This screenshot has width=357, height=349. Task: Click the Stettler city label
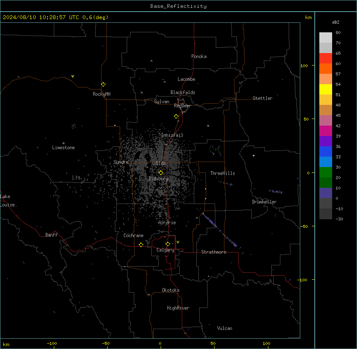262,98
